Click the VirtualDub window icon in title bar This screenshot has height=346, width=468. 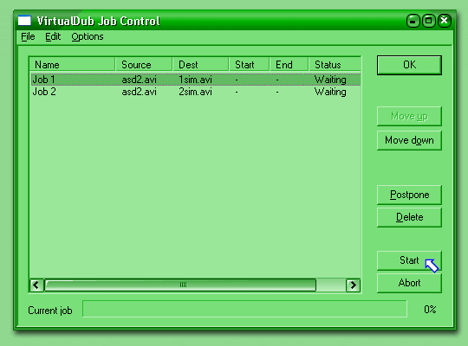coord(24,21)
